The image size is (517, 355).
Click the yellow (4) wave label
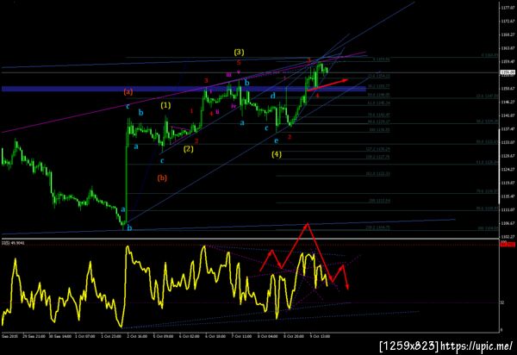pos(277,154)
